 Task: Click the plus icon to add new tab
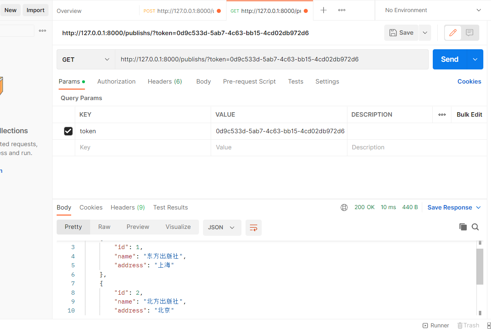point(324,10)
